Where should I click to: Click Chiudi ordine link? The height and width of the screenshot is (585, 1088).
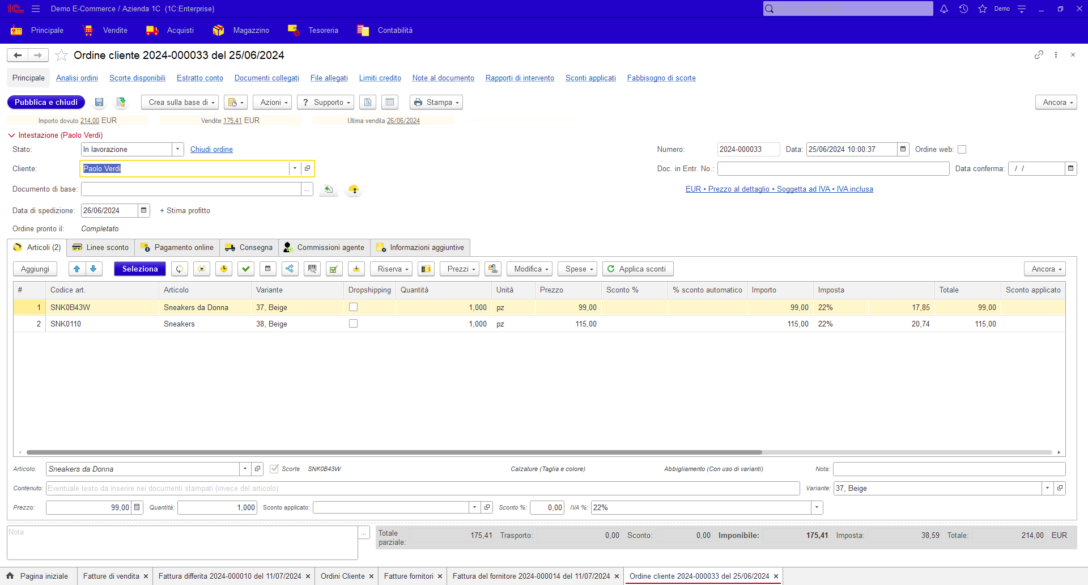211,150
